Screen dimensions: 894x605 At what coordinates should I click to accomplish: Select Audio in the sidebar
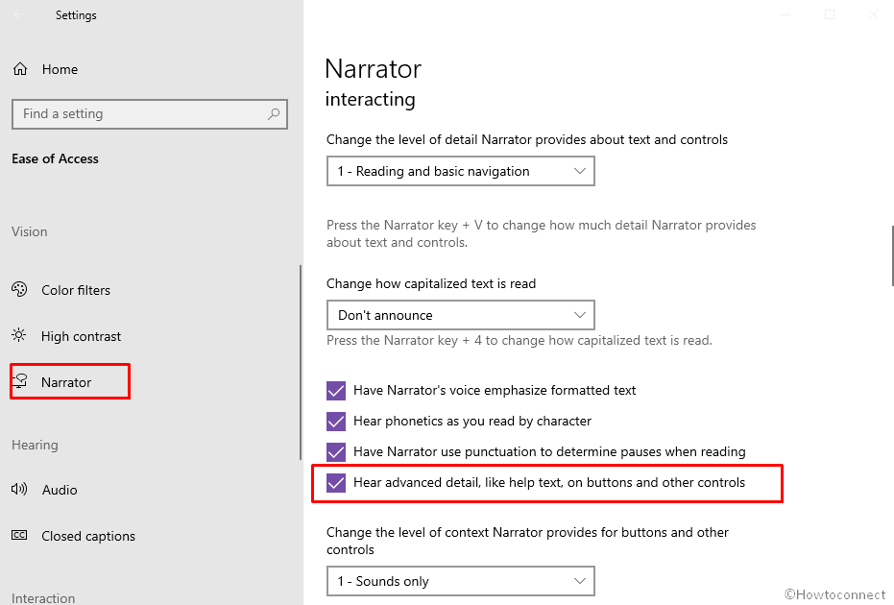point(60,490)
